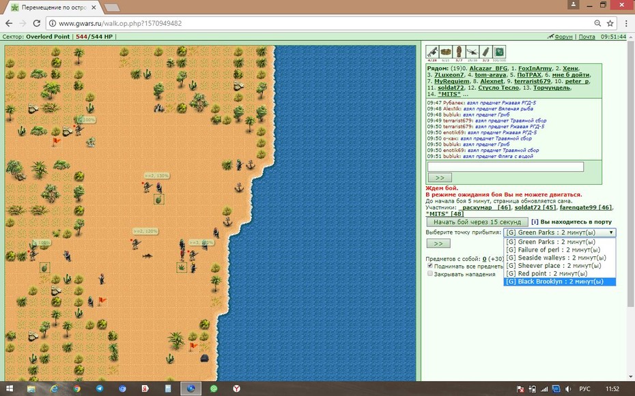Click the '>>' button under the destination selector

pyautogui.click(x=438, y=243)
